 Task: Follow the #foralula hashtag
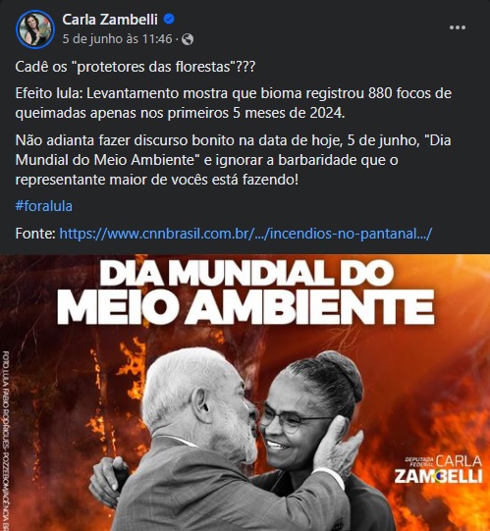(44, 206)
